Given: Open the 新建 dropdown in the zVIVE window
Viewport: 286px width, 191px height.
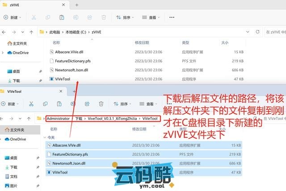Looking at the screenshot, I should pos(12,17).
